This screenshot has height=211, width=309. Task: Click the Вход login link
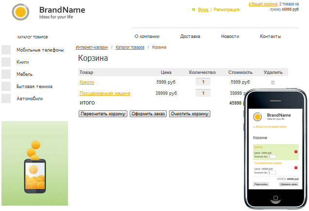click(x=203, y=10)
